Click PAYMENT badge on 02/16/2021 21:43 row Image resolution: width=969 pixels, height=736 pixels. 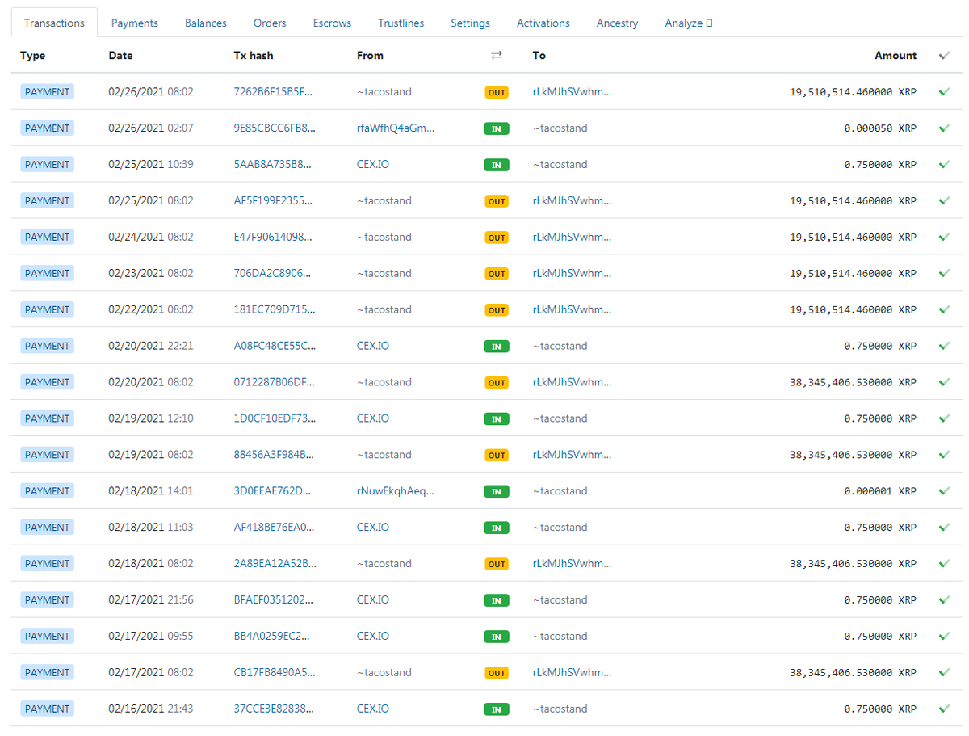tap(48, 709)
